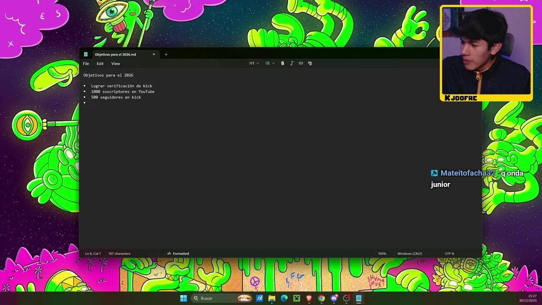Launch Microsoft Edge from the taskbar
This screenshot has width=542, height=305.
[x=284, y=298]
